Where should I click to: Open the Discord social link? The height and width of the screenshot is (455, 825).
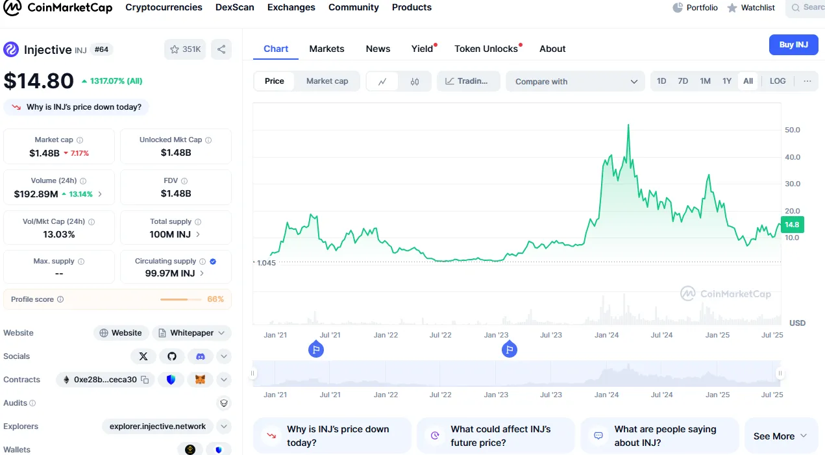point(201,356)
